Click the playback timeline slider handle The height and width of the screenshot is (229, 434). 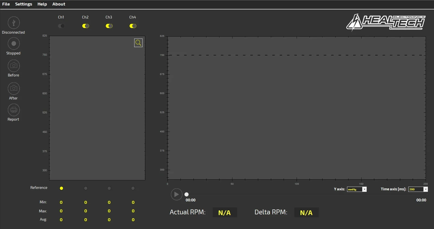[x=187, y=194]
